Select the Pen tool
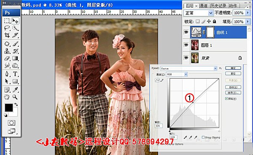The width and height of the screenshot is (253, 155). point(7,74)
